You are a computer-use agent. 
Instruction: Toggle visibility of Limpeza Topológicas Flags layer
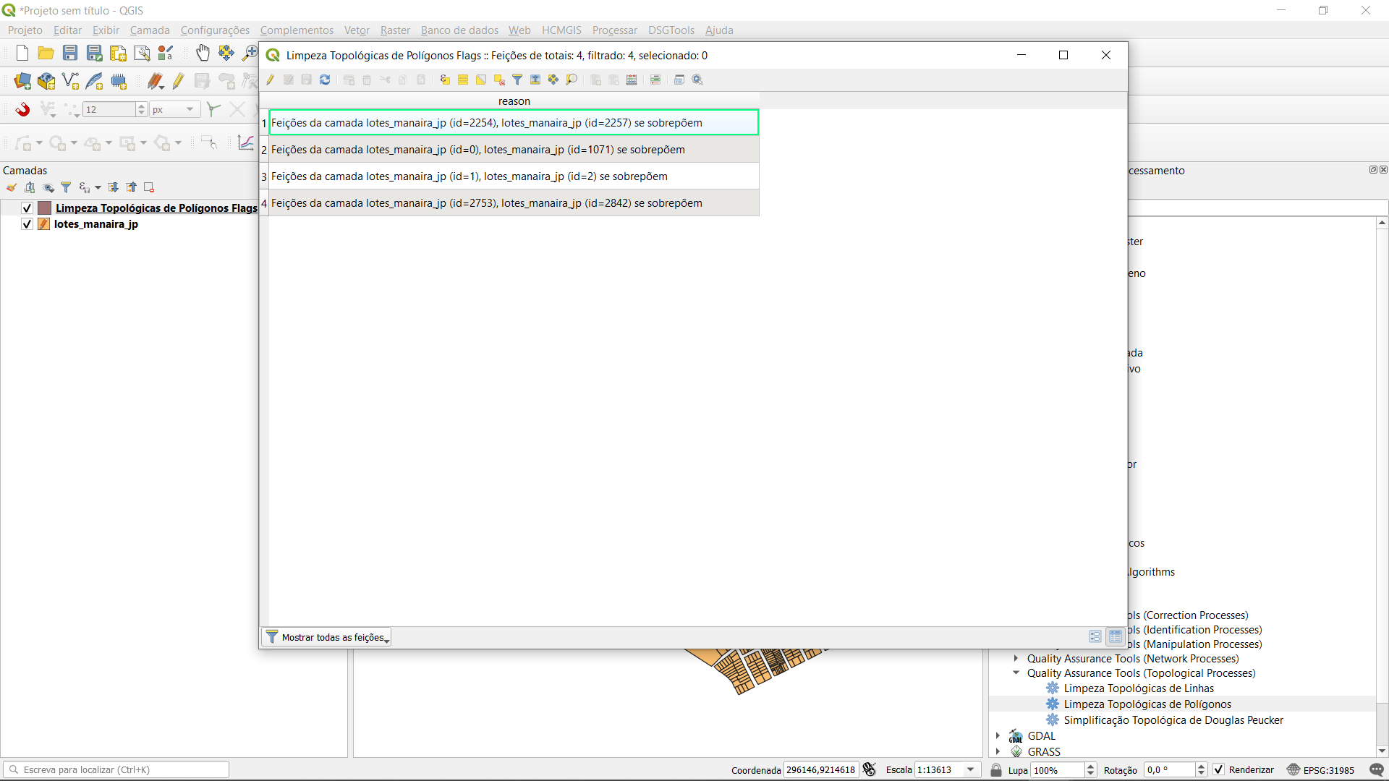coord(27,208)
